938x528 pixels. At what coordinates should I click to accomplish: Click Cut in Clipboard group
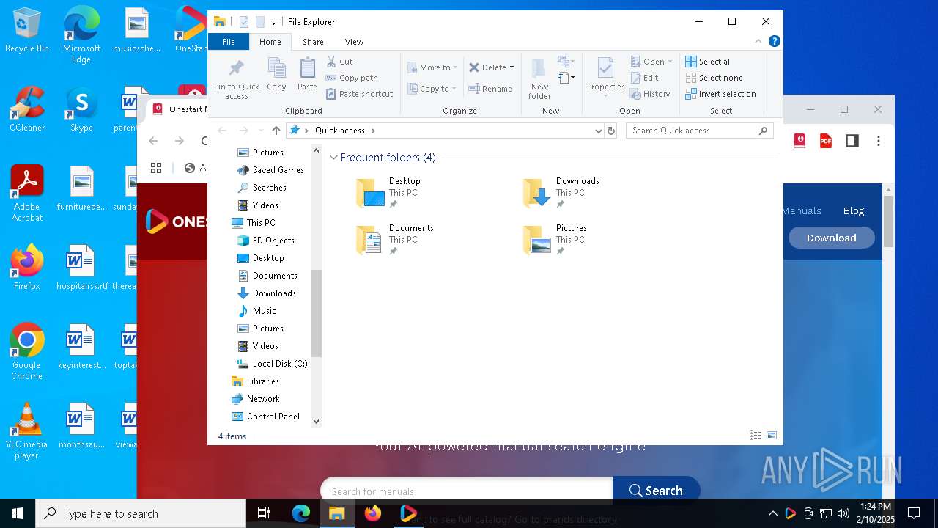[339, 62]
